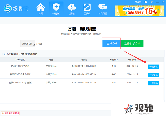Click the 刷机失败请点我 warning link
Image resolution: width=166 pixels, height=116 pixels.
click(10, 113)
